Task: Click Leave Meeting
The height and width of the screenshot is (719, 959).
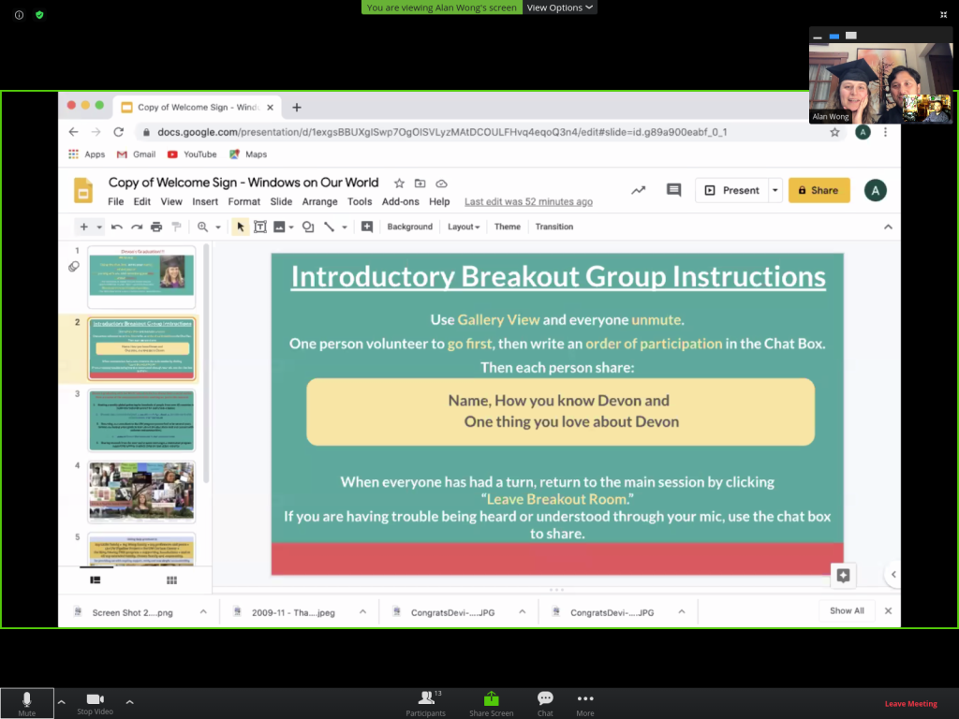Action: pos(910,704)
